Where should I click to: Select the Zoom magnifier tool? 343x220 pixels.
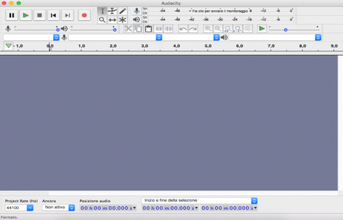102,20
